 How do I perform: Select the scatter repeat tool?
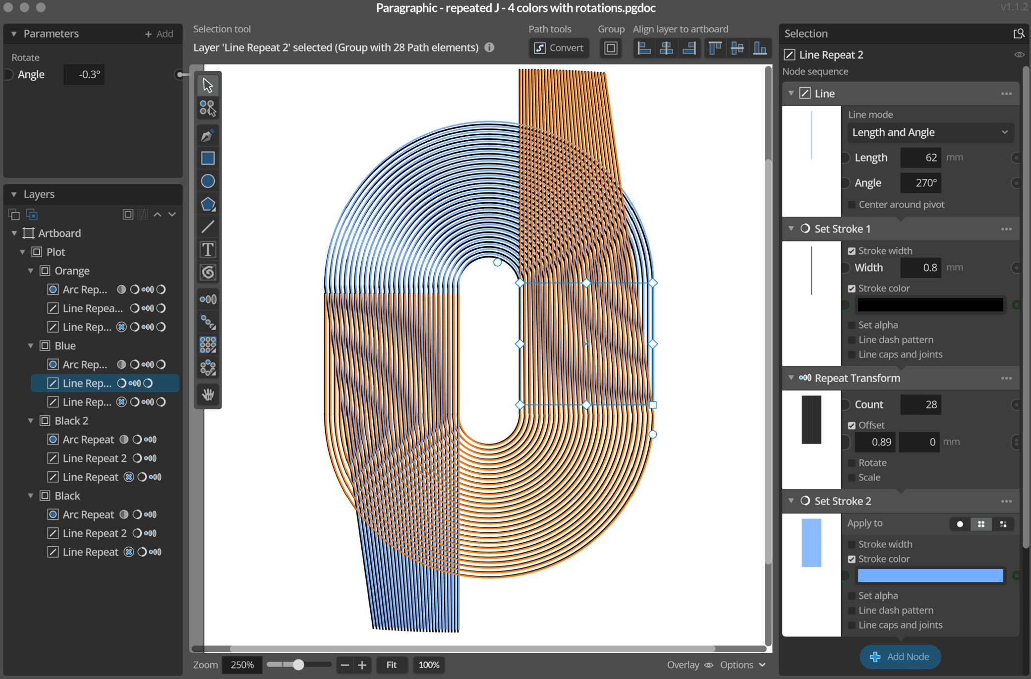[x=208, y=368]
